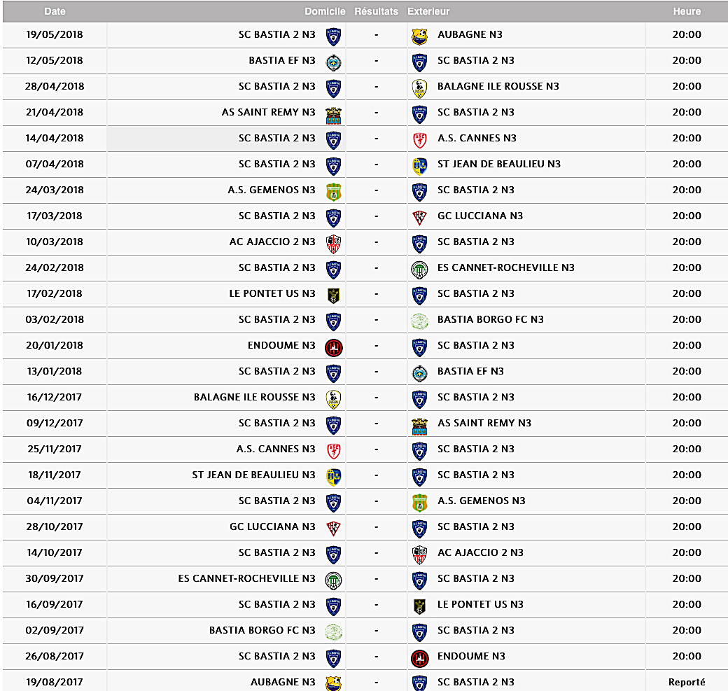Screen dimensions: 728x691
Task: Select AC Ajaccio 2 crest on 10/03/2018
Action: point(334,242)
